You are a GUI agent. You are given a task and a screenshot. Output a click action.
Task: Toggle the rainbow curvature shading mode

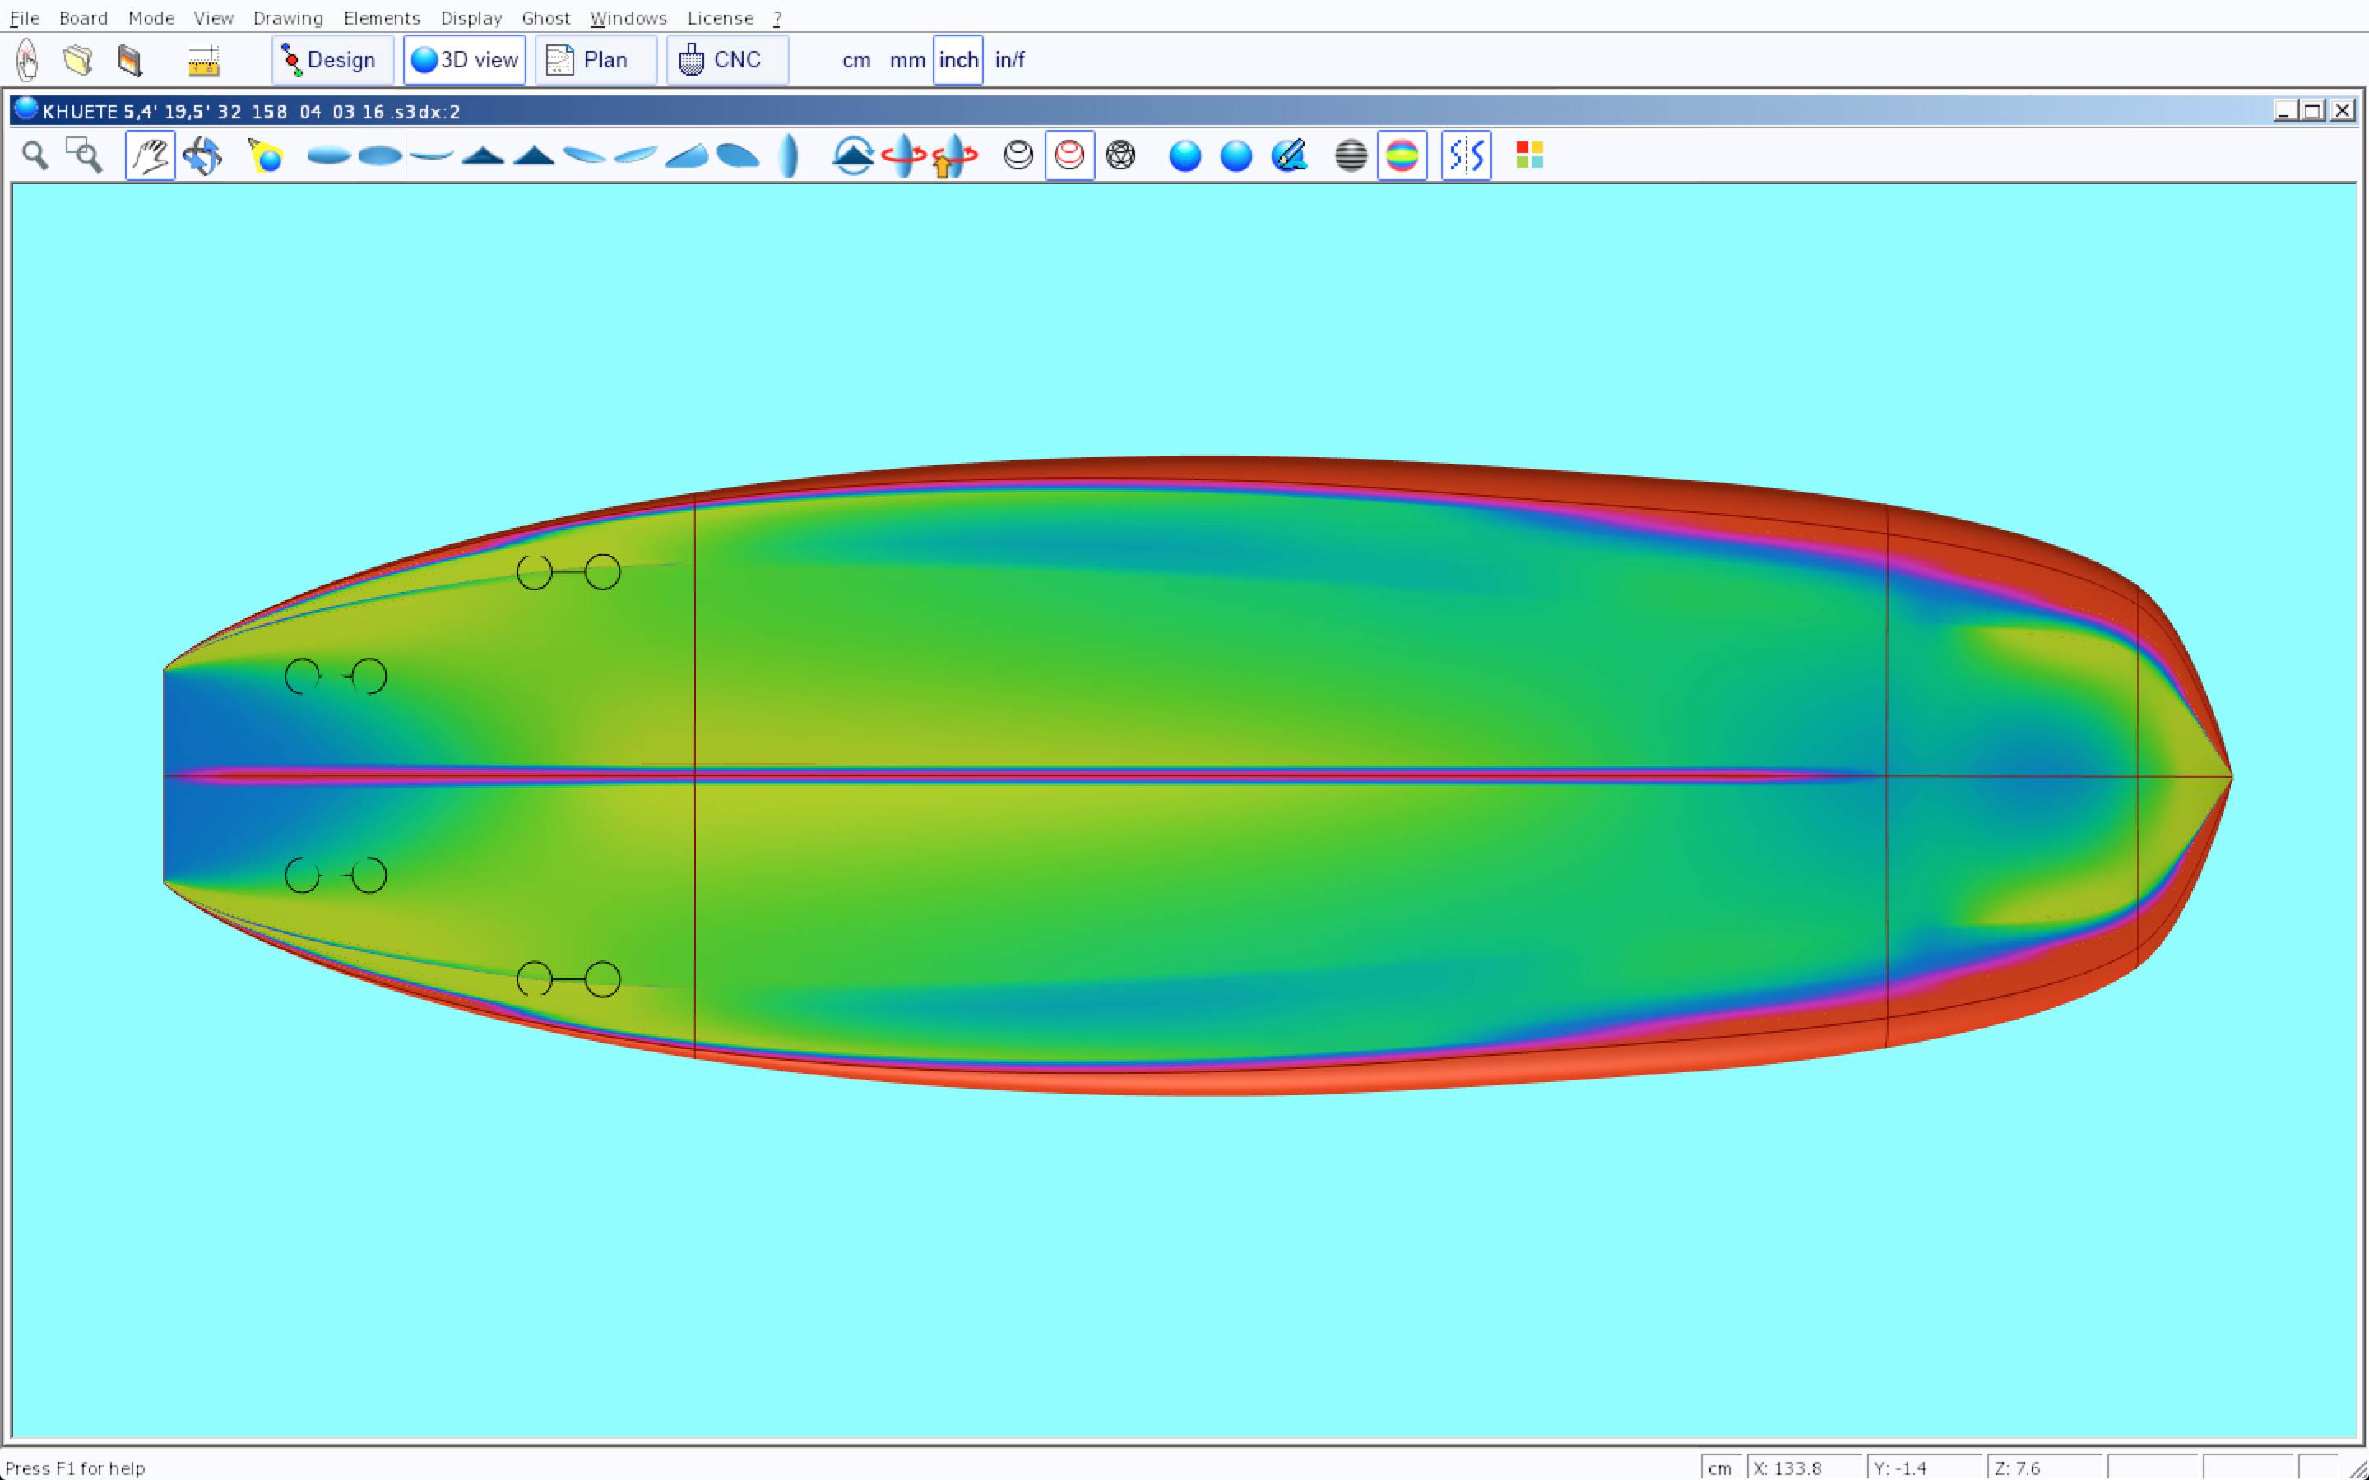pos(1402,155)
